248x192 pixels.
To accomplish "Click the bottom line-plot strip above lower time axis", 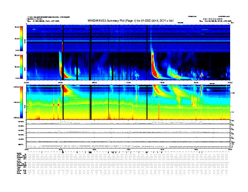I will tap(128, 145).
